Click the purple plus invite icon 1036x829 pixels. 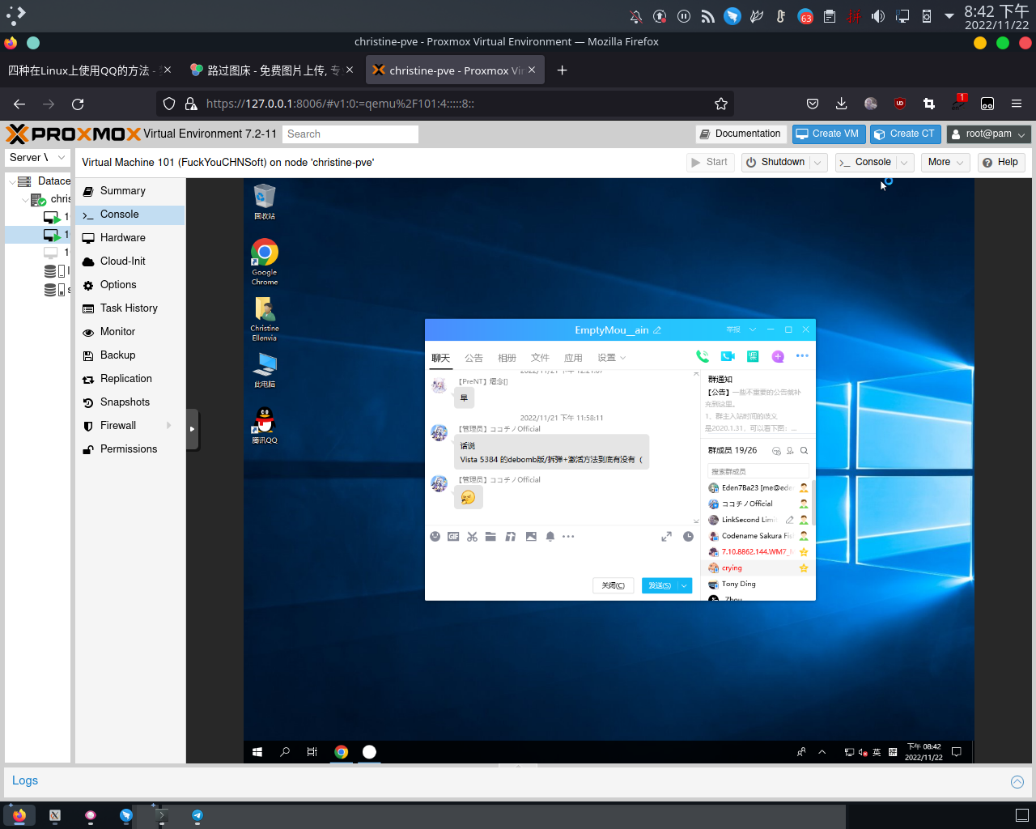click(778, 356)
